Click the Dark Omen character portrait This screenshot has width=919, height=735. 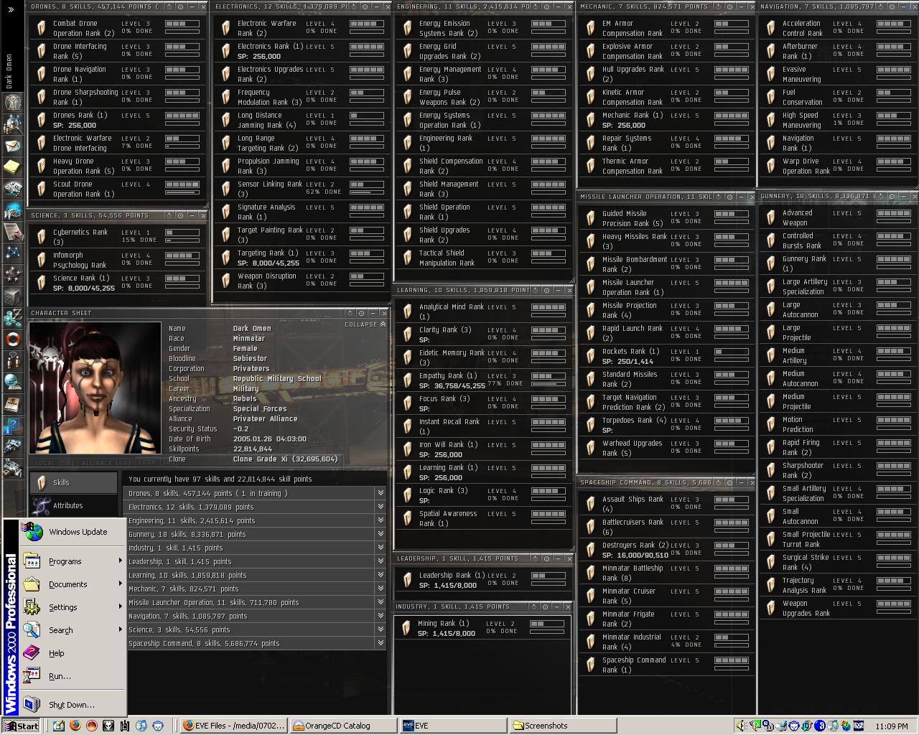click(x=95, y=388)
